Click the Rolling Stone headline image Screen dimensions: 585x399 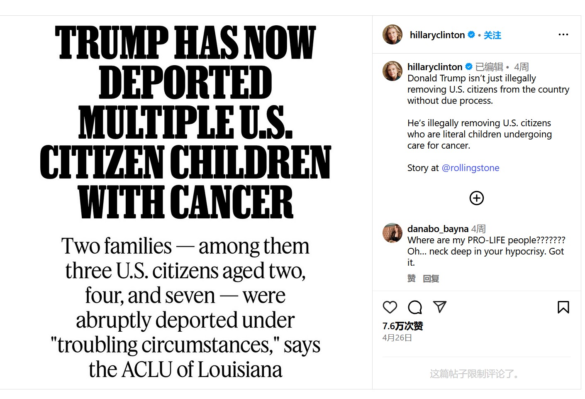pos(185,202)
